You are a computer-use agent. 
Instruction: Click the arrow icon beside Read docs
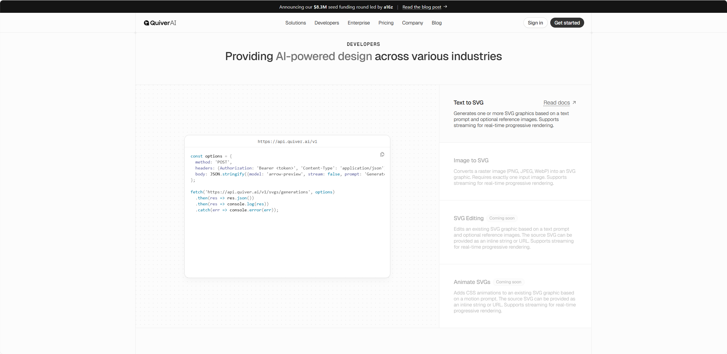(574, 103)
